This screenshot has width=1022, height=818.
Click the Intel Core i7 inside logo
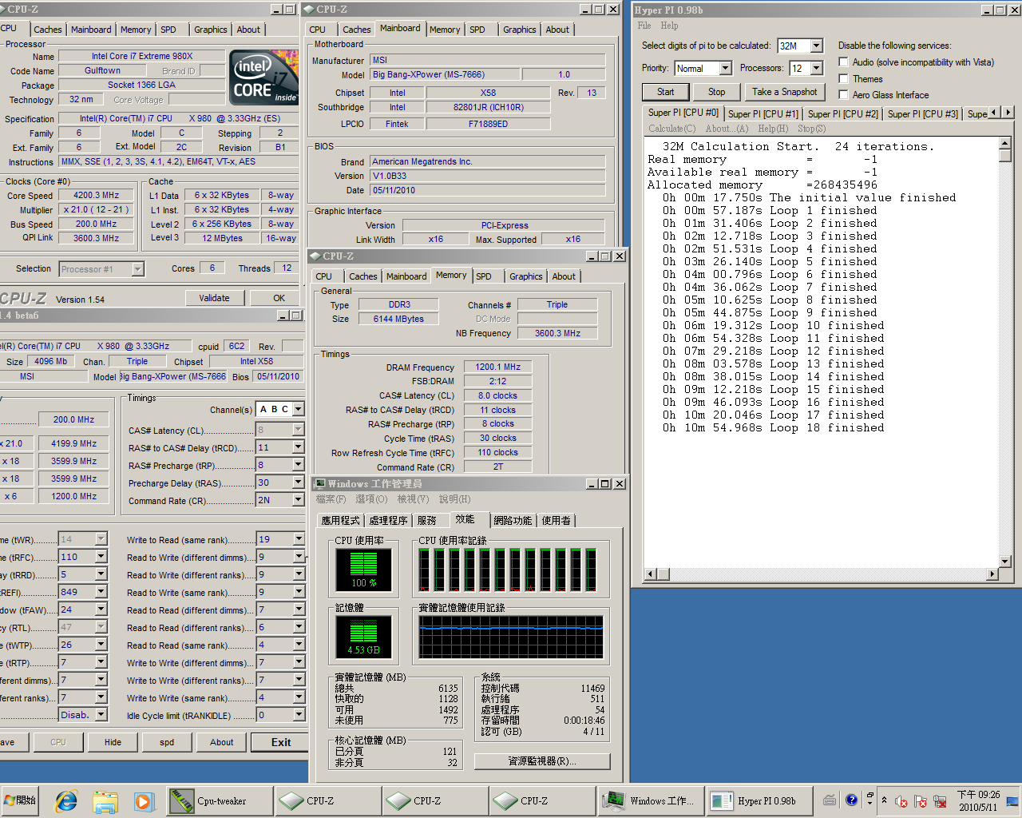tap(263, 77)
